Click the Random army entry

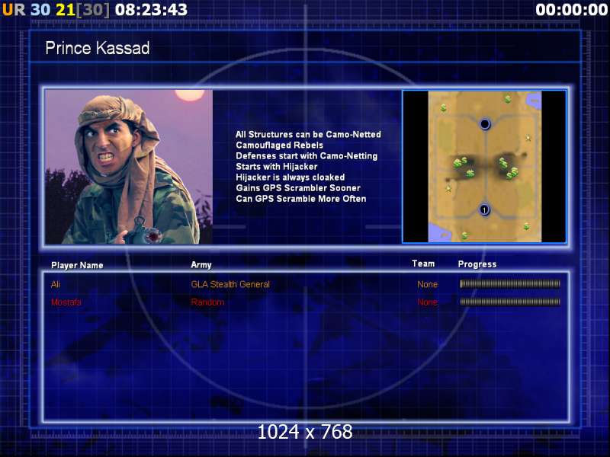207,302
